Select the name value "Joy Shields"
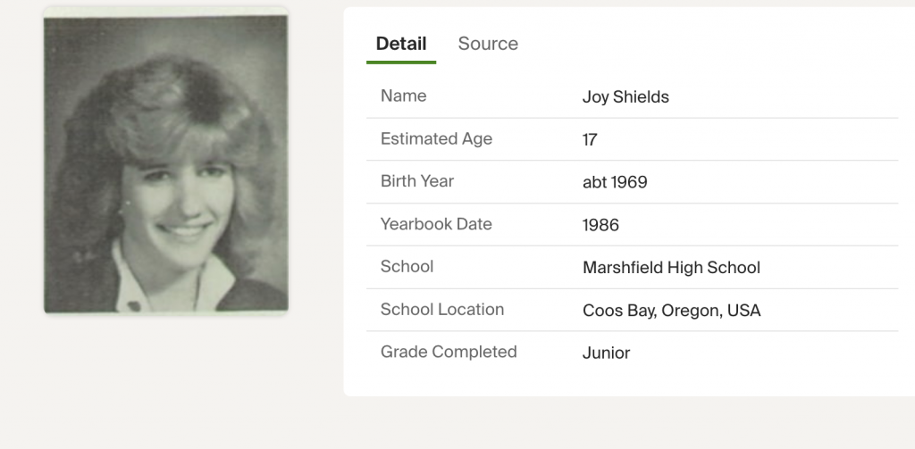This screenshot has width=915, height=449. (x=625, y=97)
